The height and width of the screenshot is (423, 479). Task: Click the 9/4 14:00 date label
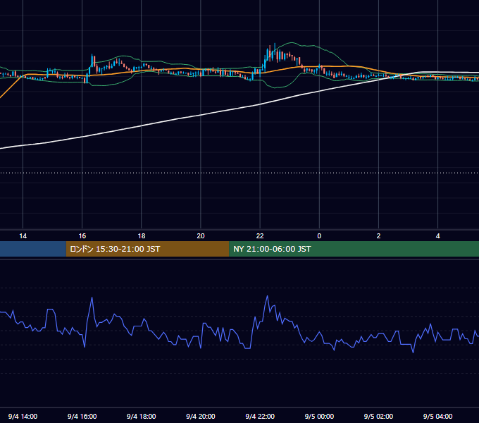point(23,416)
